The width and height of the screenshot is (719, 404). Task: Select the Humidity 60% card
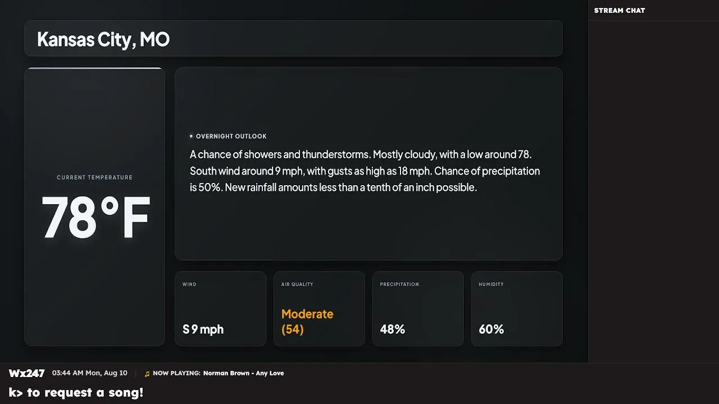pyautogui.click(x=517, y=309)
